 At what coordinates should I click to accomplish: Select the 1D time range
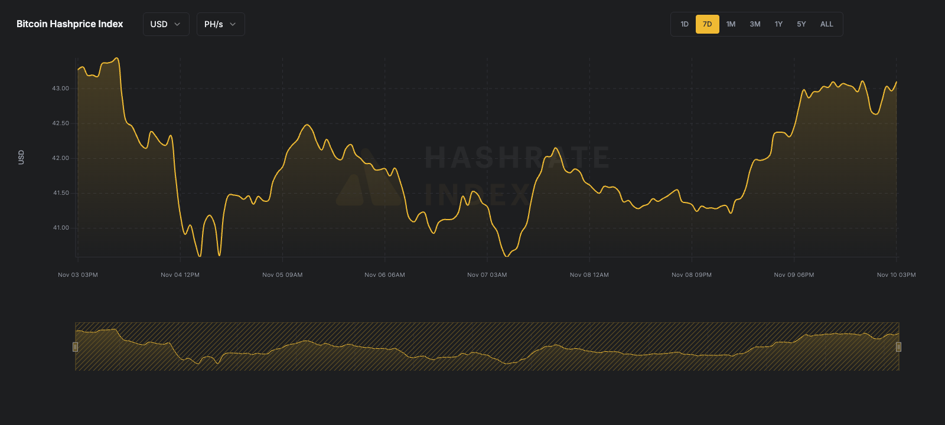(x=685, y=24)
